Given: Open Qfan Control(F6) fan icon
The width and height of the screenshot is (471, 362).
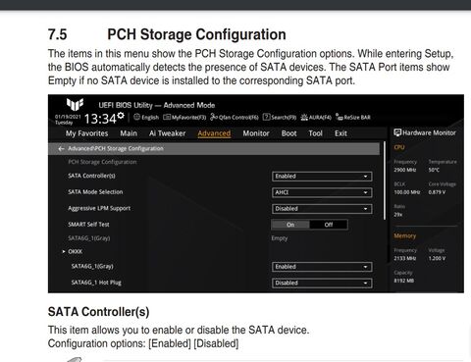Looking at the screenshot, I should (x=214, y=117).
